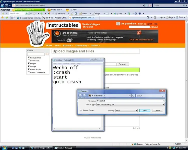This screenshot has height=150, width=188.
Task: Open the Community menu on Instructables
Action: 82,45
